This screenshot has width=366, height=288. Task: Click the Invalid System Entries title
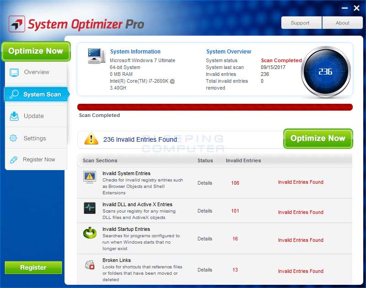(x=126, y=173)
